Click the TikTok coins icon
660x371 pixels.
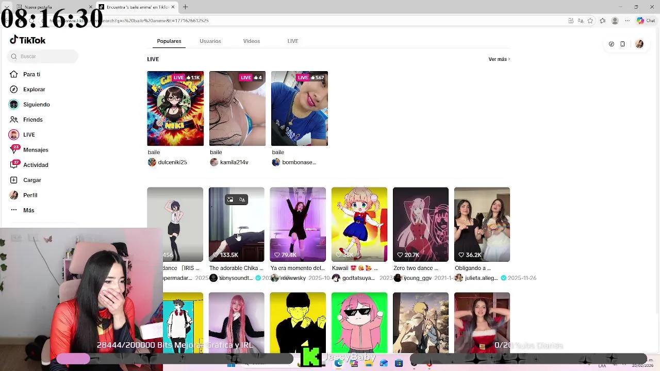pyautogui.click(x=612, y=44)
